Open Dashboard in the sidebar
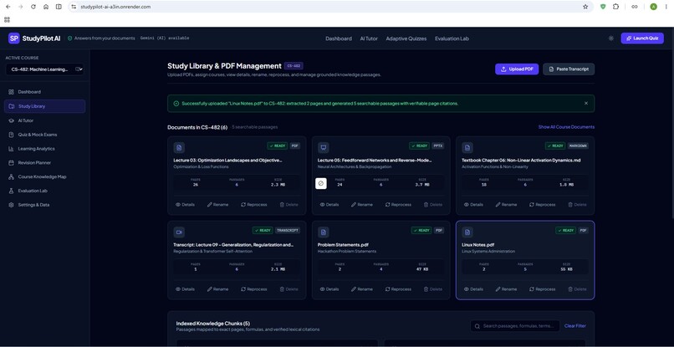The height and width of the screenshot is (347, 674). pyautogui.click(x=44, y=92)
